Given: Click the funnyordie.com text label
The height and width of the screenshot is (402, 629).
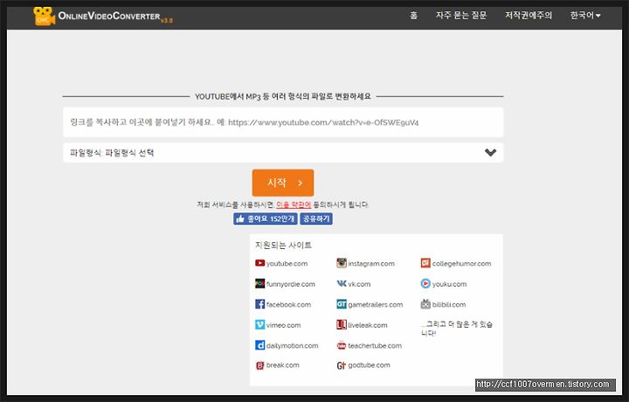Looking at the screenshot, I should pos(291,284).
